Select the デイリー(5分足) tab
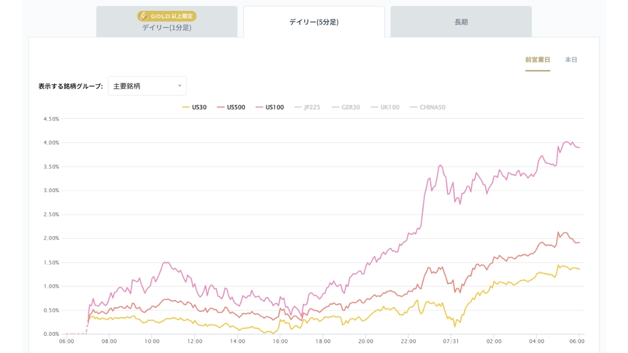 (314, 22)
